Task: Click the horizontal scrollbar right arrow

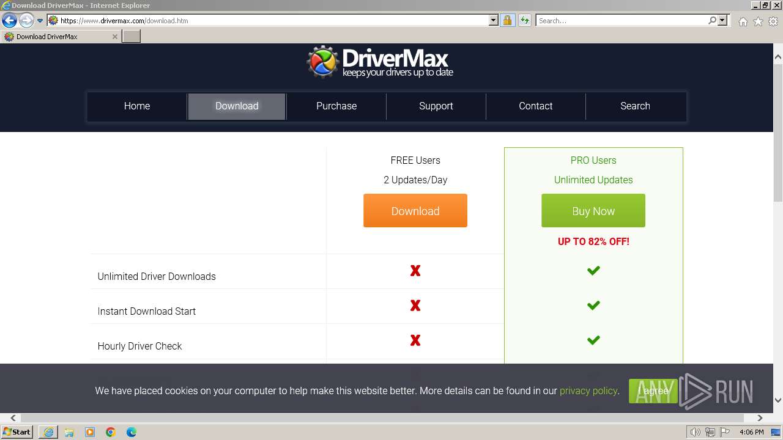Action: pos(760,418)
